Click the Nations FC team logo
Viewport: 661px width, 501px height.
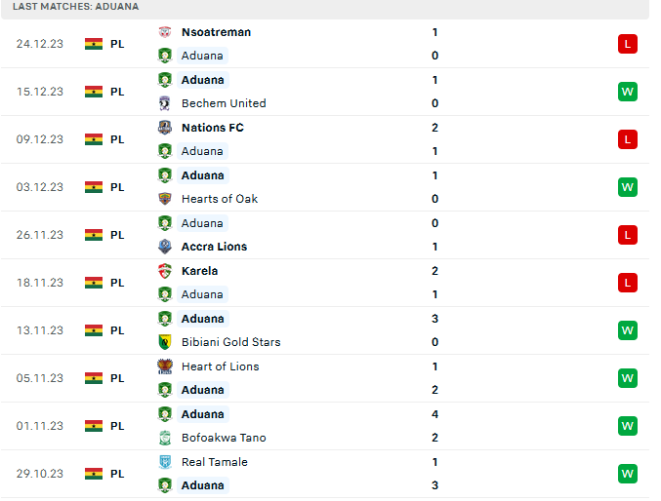(165, 128)
